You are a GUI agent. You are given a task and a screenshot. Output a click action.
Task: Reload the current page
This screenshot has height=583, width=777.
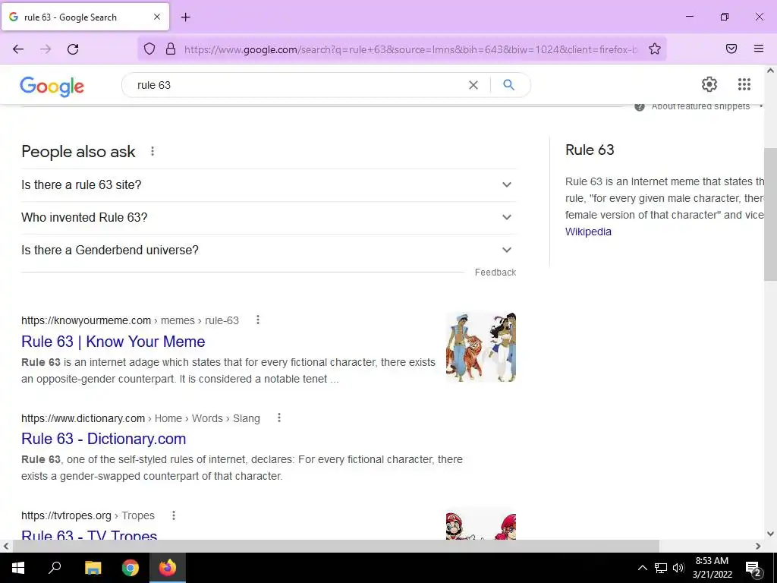(x=73, y=49)
